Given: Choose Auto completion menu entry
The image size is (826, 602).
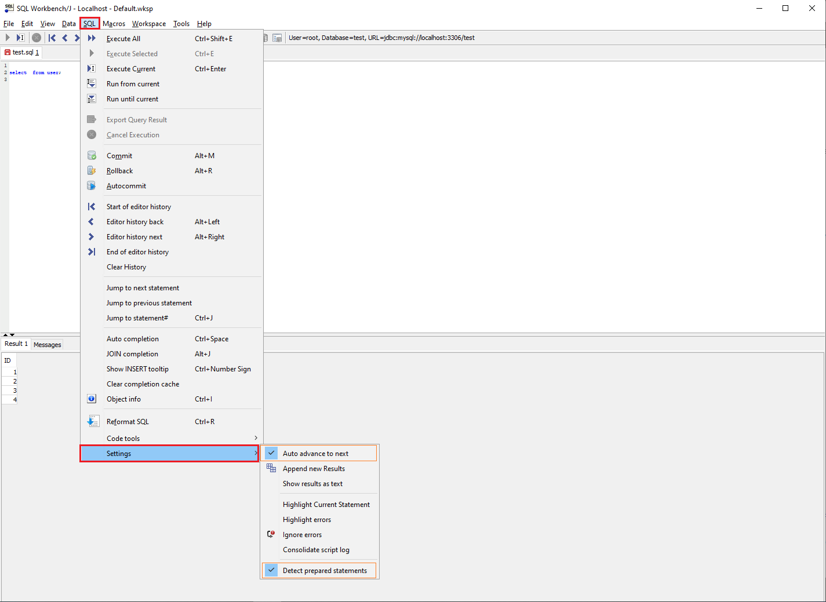Looking at the screenshot, I should click(x=172, y=338).
